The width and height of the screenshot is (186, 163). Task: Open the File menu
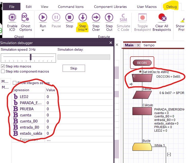(12, 7)
